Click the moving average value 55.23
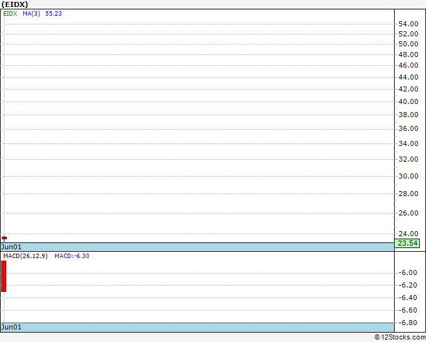 (53, 14)
